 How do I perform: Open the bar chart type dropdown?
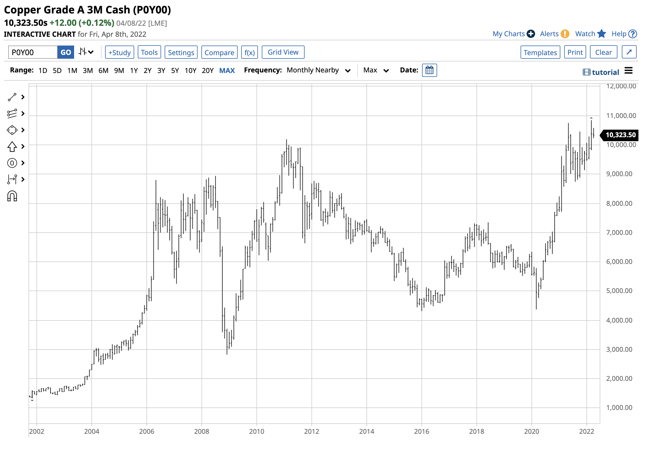(x=86, y=52)
